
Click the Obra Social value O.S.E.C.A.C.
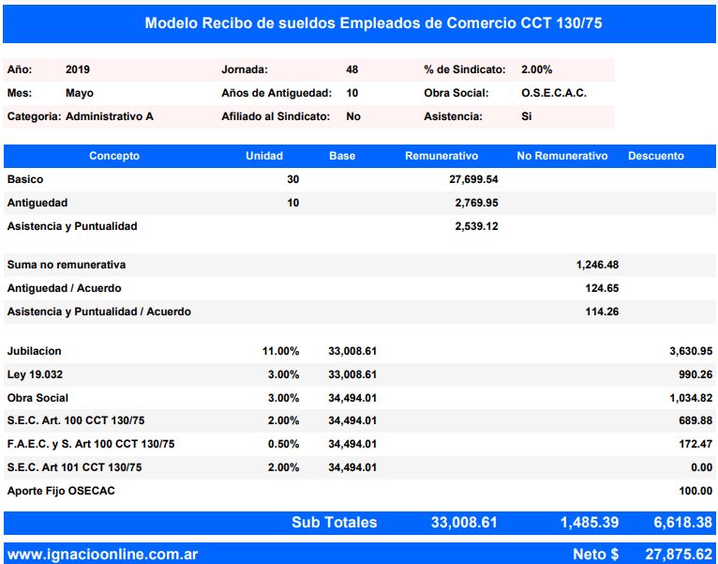553,93
